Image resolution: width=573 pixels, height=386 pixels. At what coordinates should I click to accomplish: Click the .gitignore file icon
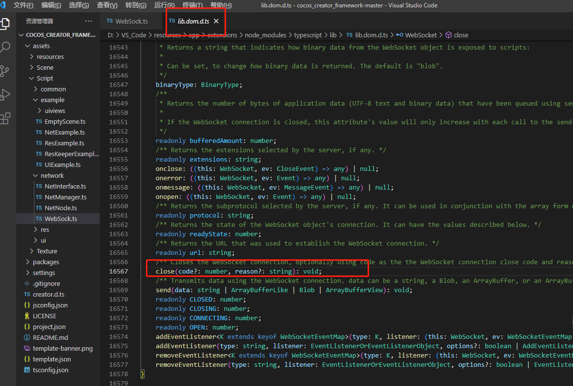[27, 283]
